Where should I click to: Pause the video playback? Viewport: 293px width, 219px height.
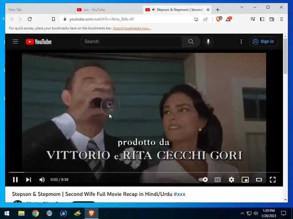pos(15,180)
